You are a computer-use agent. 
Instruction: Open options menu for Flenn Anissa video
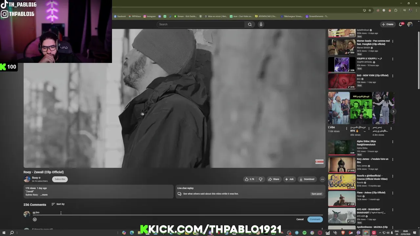(x=392, y=193)
